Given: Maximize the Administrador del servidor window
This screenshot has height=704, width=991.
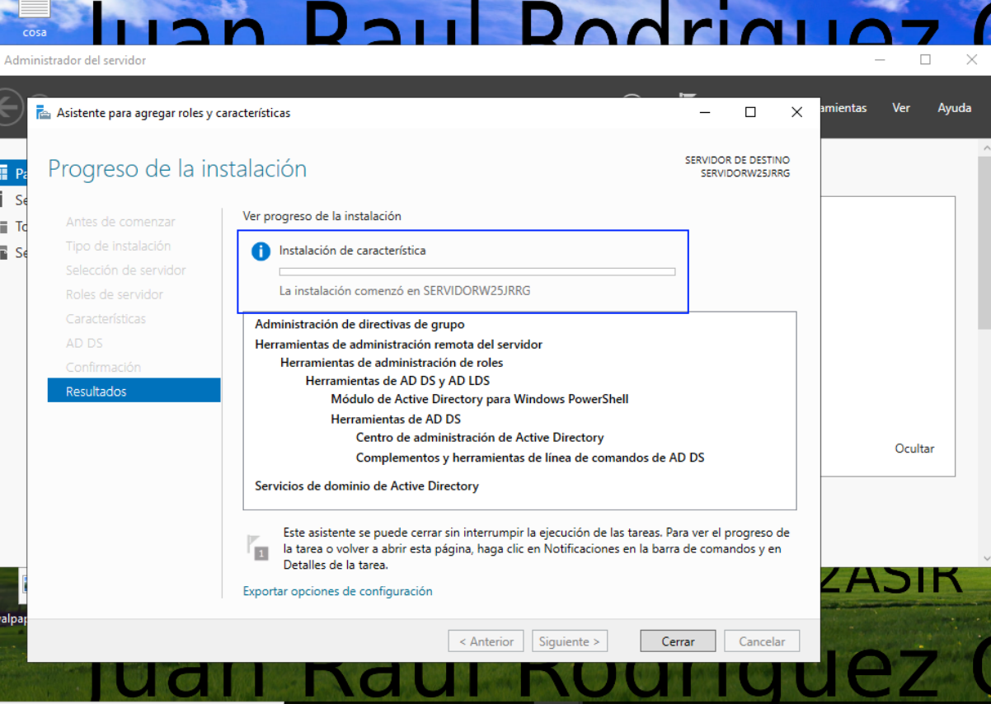Looking at the screenshot, I should click(x=925, y=59).
